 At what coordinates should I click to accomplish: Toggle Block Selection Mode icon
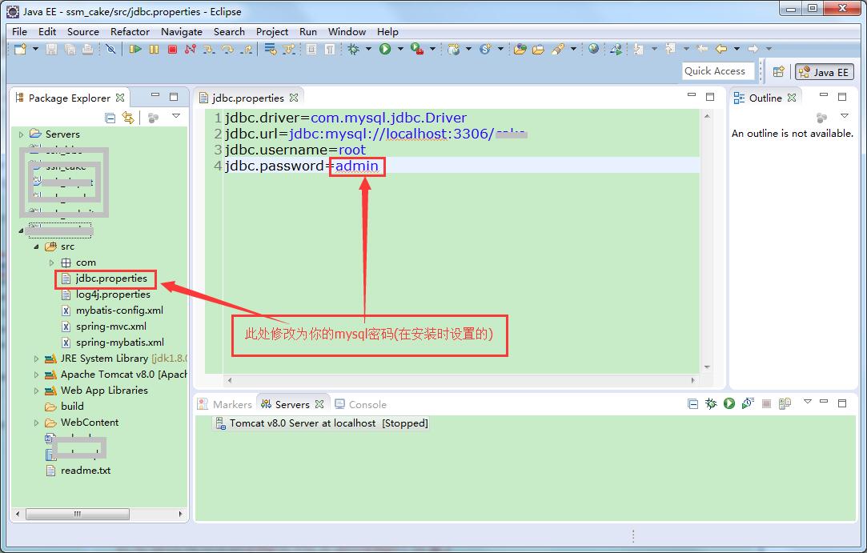311,49
